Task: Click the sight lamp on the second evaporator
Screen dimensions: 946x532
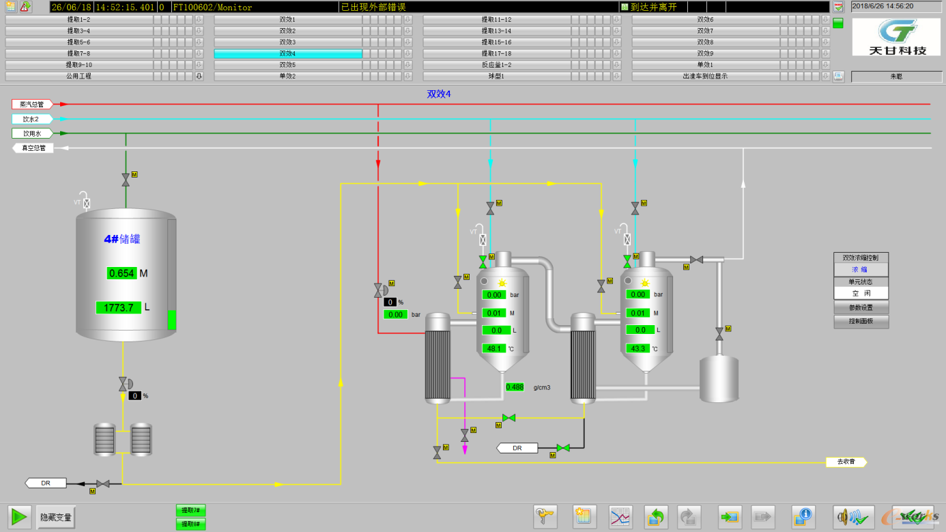Action: tap(644, 283)
